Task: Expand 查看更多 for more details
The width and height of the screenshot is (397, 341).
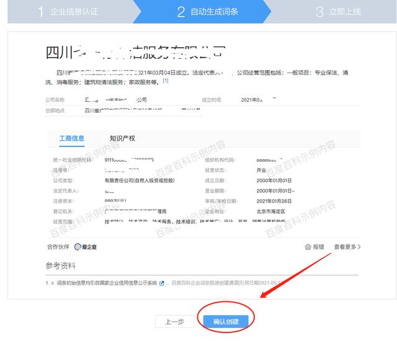Action: pyautogui.click(x=347, y=247)
